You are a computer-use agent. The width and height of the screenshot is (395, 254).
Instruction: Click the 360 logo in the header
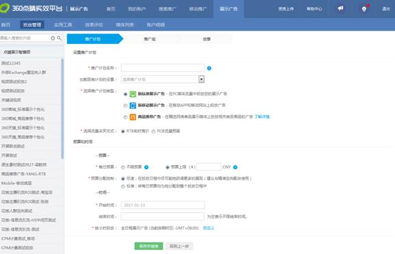coord(5,8)
